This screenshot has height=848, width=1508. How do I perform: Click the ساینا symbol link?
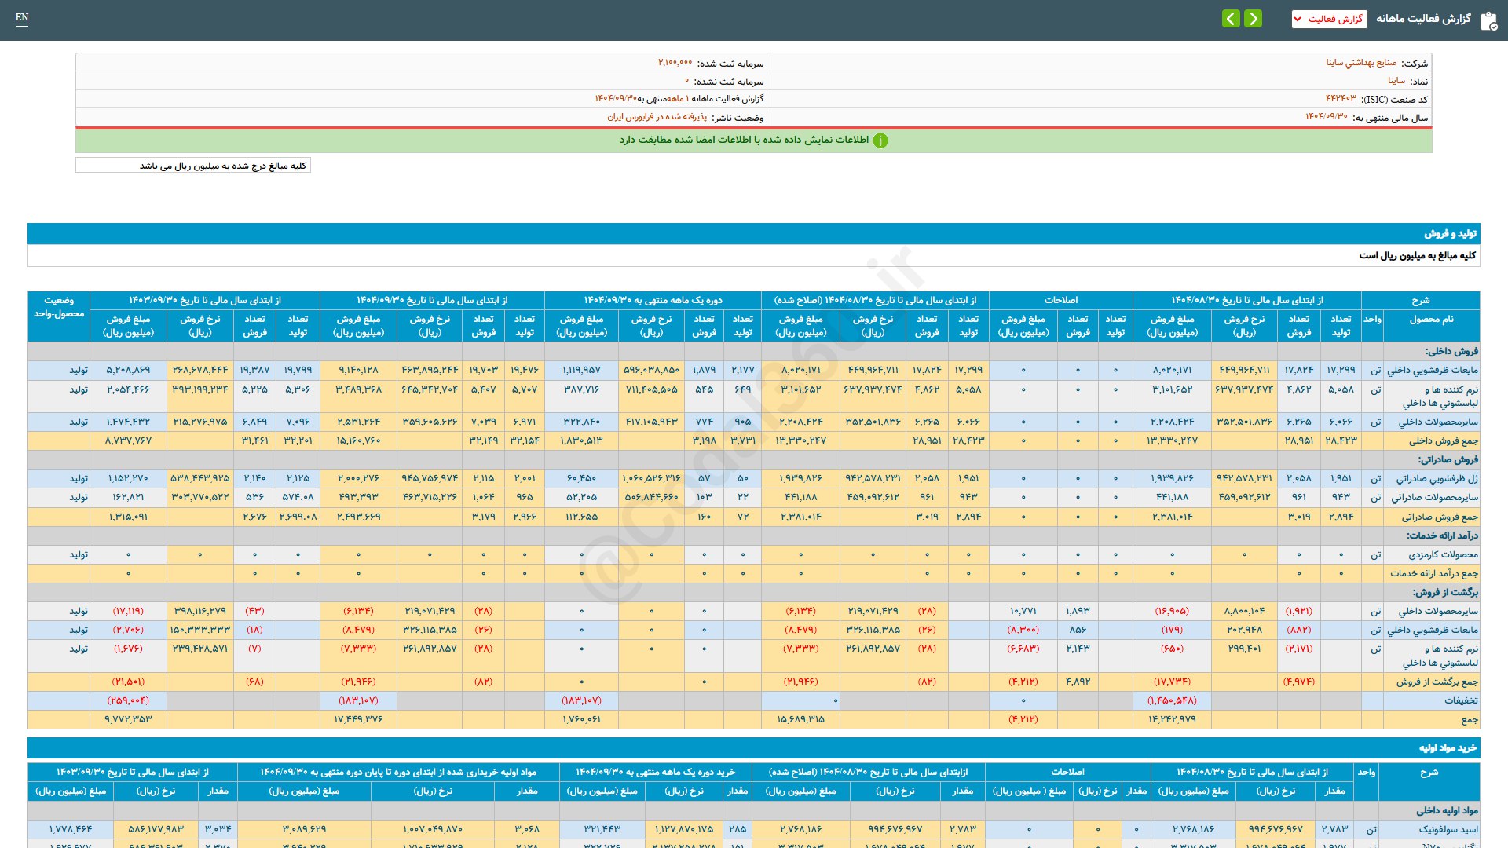pyautogui.click(x=1396, y=81)
